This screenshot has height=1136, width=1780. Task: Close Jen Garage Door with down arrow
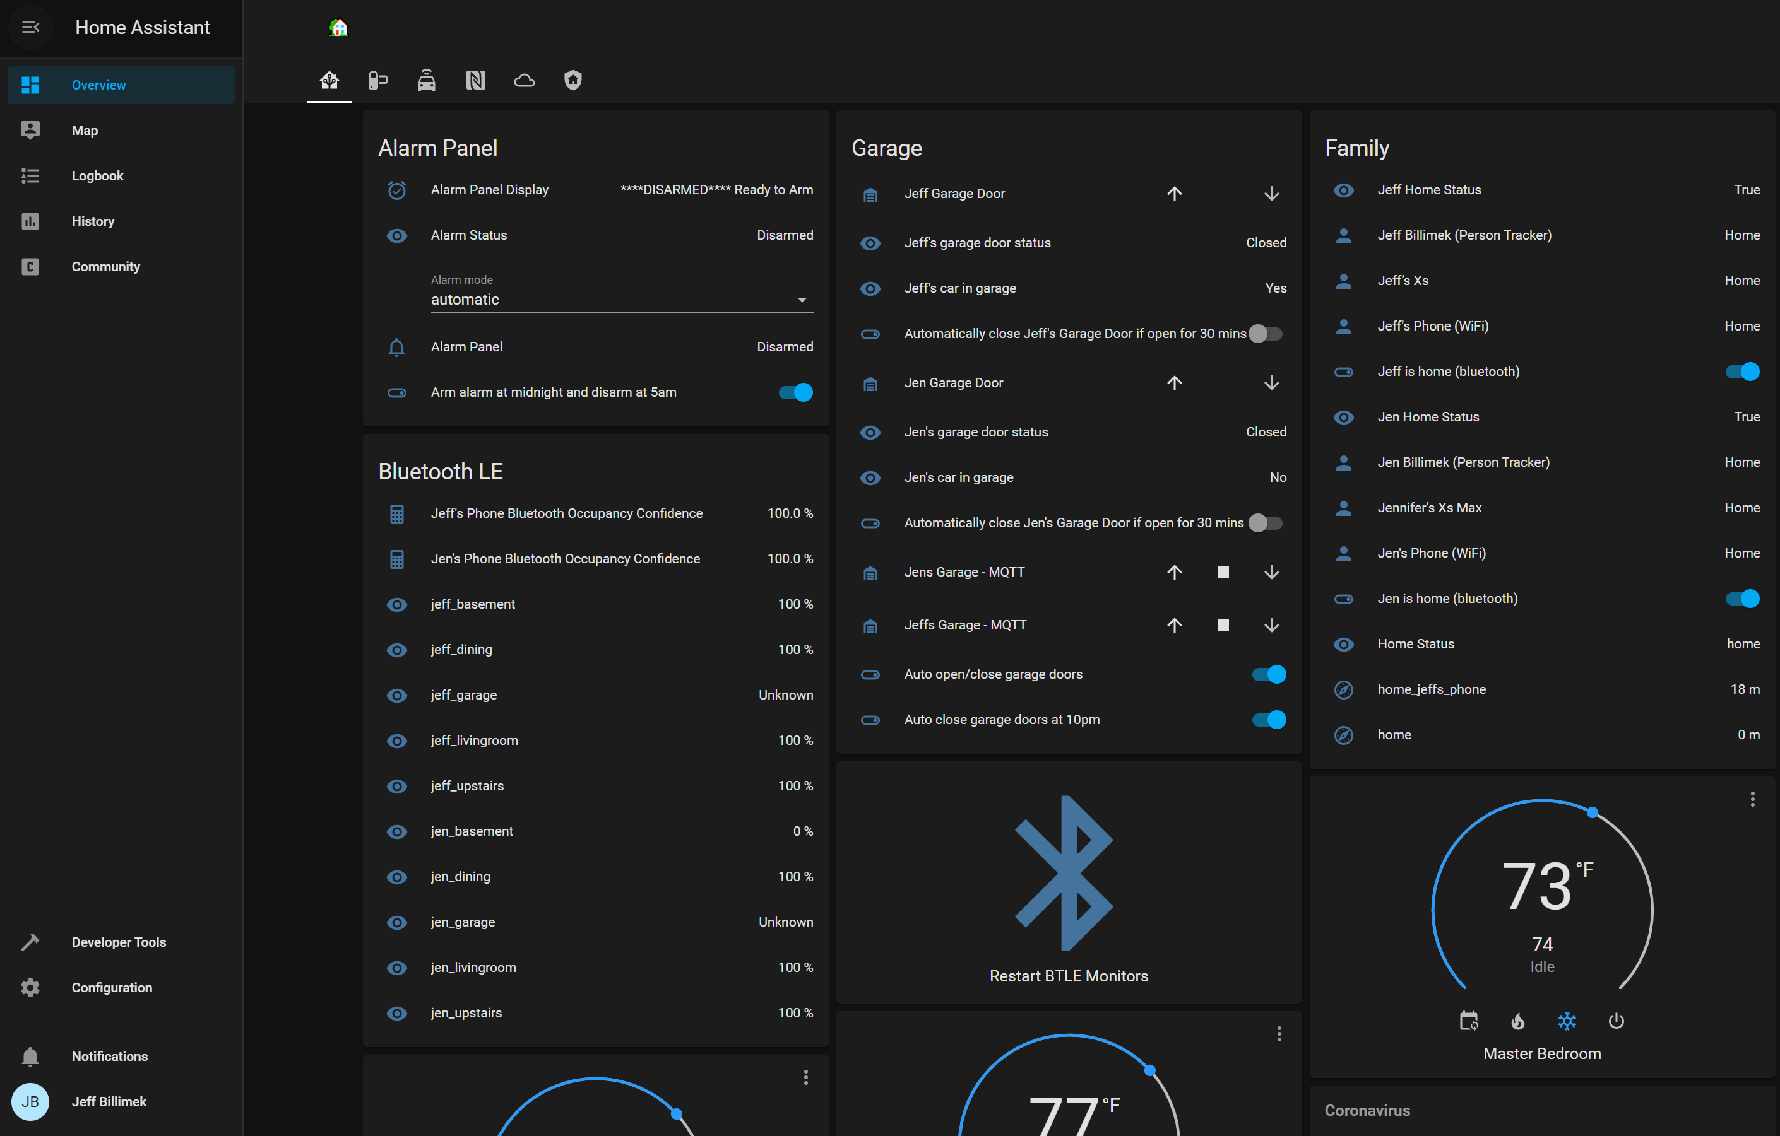tap(1271, 383)
